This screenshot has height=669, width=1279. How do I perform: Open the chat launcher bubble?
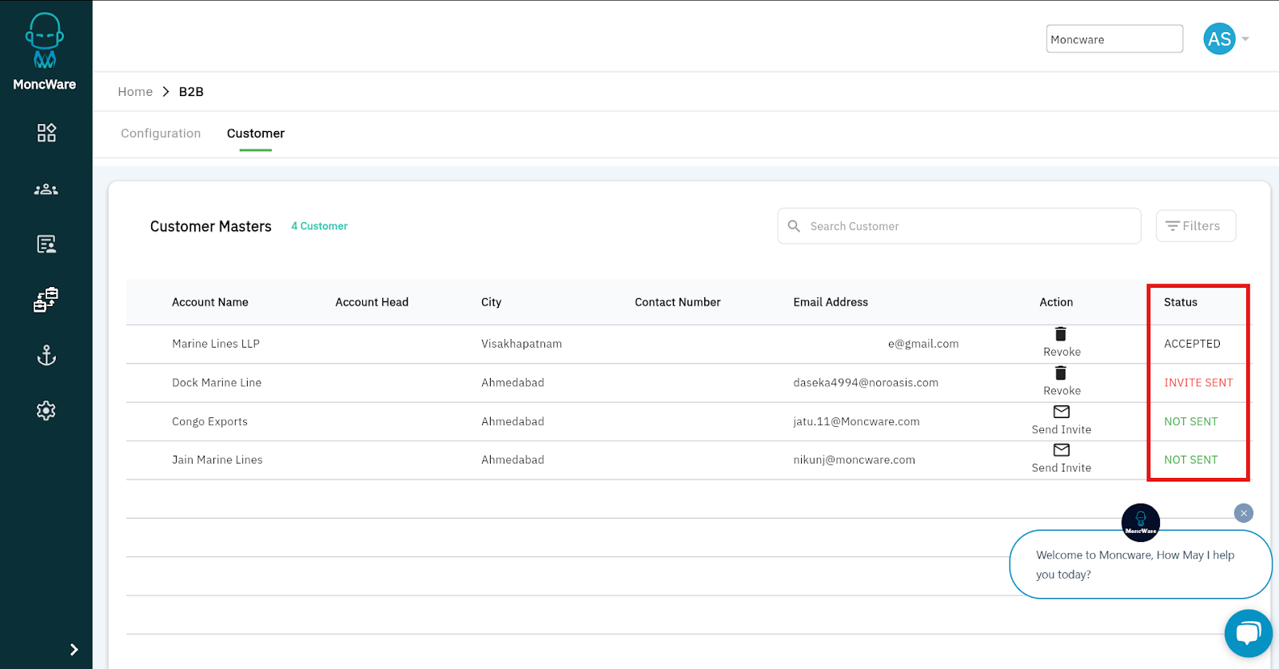coord(1249,634)
